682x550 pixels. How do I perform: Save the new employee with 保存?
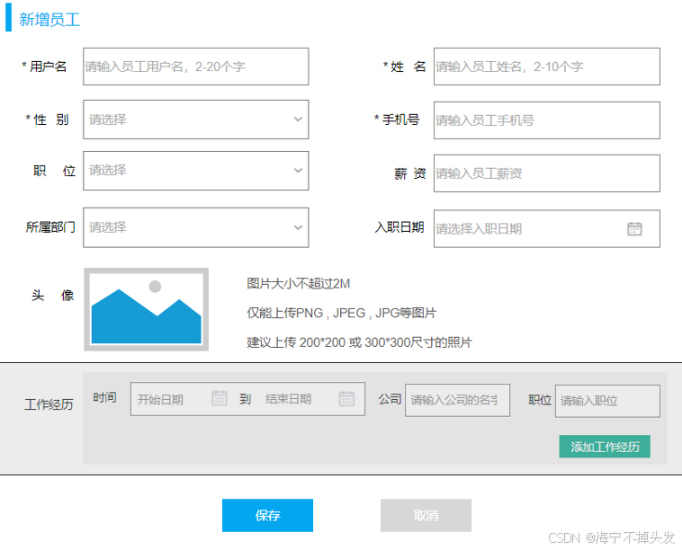tap(267, 515)
